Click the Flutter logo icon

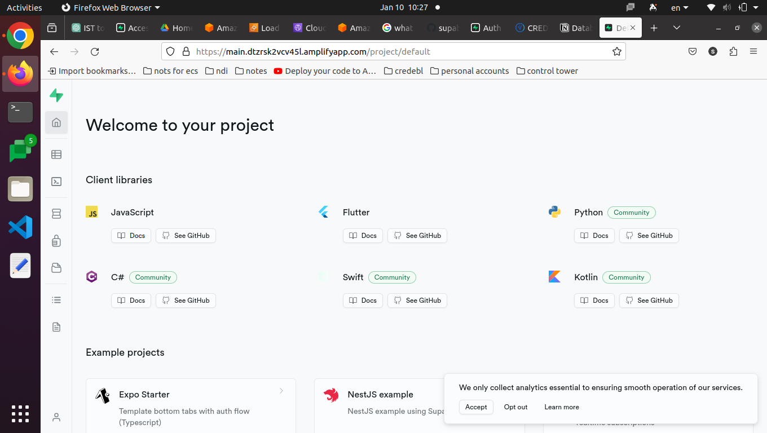(324, 212)
